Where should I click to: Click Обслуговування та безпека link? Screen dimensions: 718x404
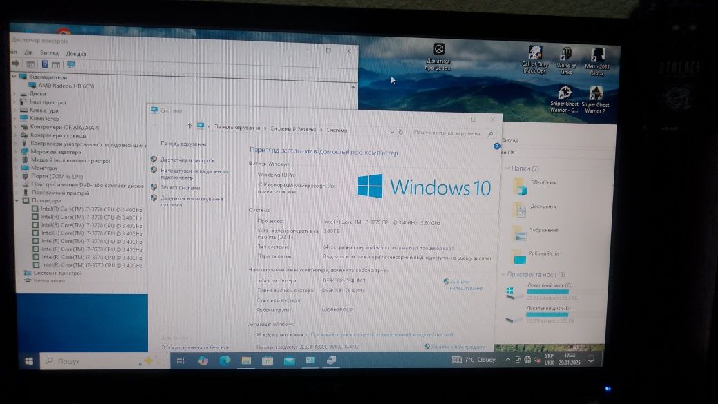coord(195,347)
